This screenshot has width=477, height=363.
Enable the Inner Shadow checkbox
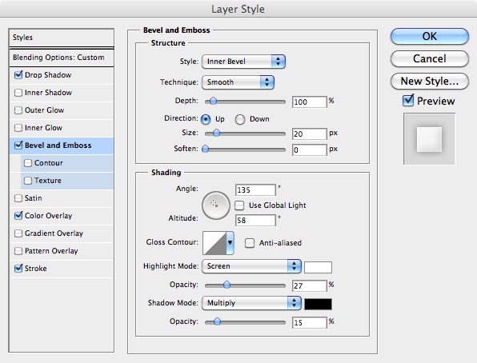tap(18, 93)
